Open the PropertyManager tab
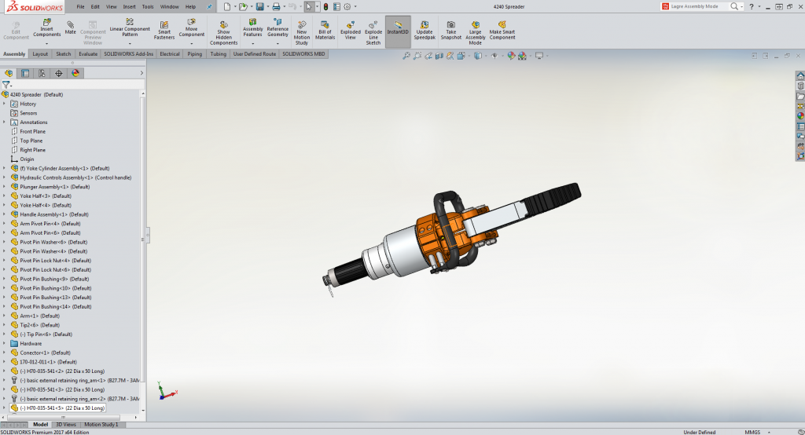This screenshot has width=805, height=435. pos(25,73)
